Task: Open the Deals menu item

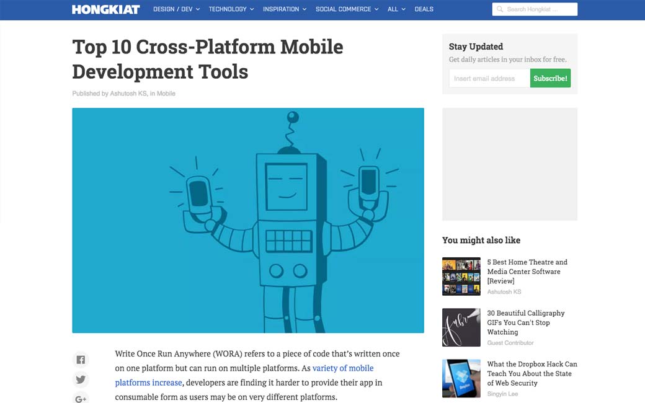Action: (x=424, y=9)
